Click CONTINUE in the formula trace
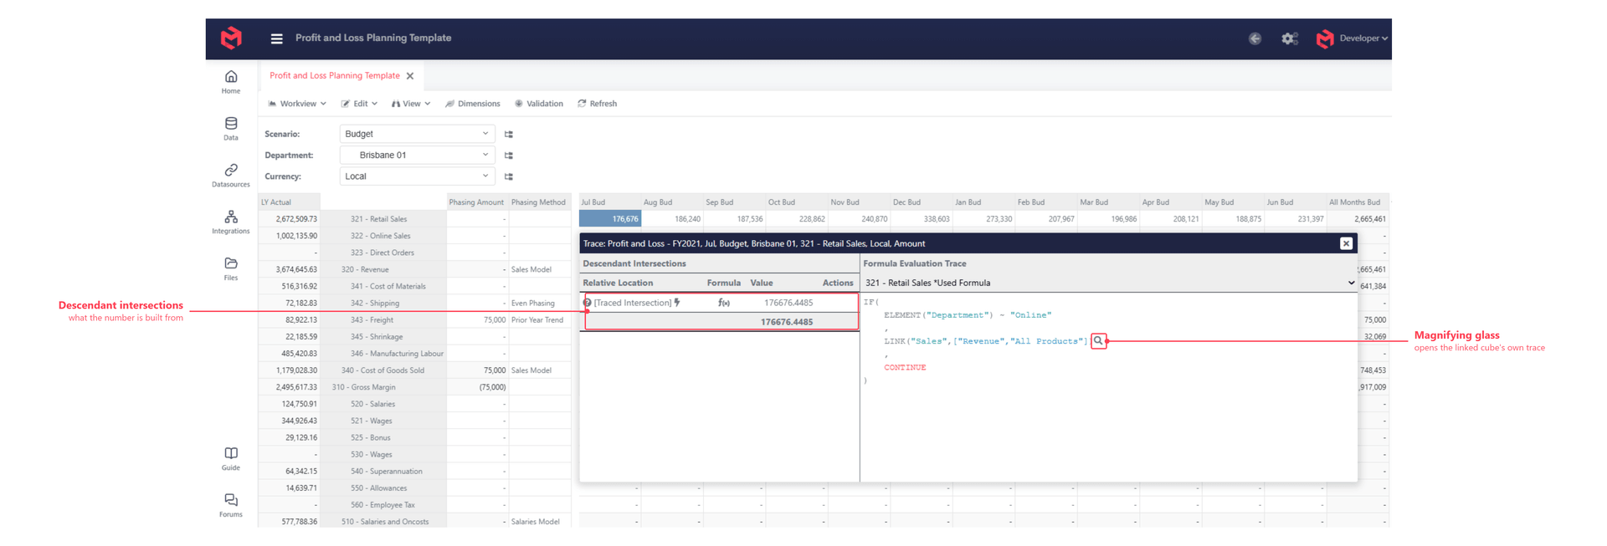The width and height of the screenshot is (1607, 546). [x=905, y=367]
